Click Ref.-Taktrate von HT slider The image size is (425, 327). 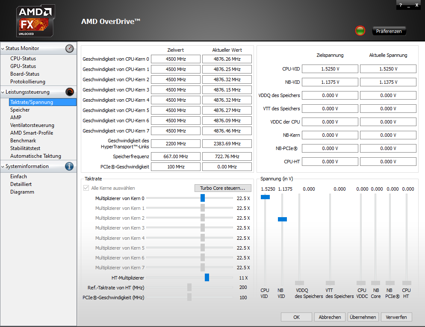point(189,287)
